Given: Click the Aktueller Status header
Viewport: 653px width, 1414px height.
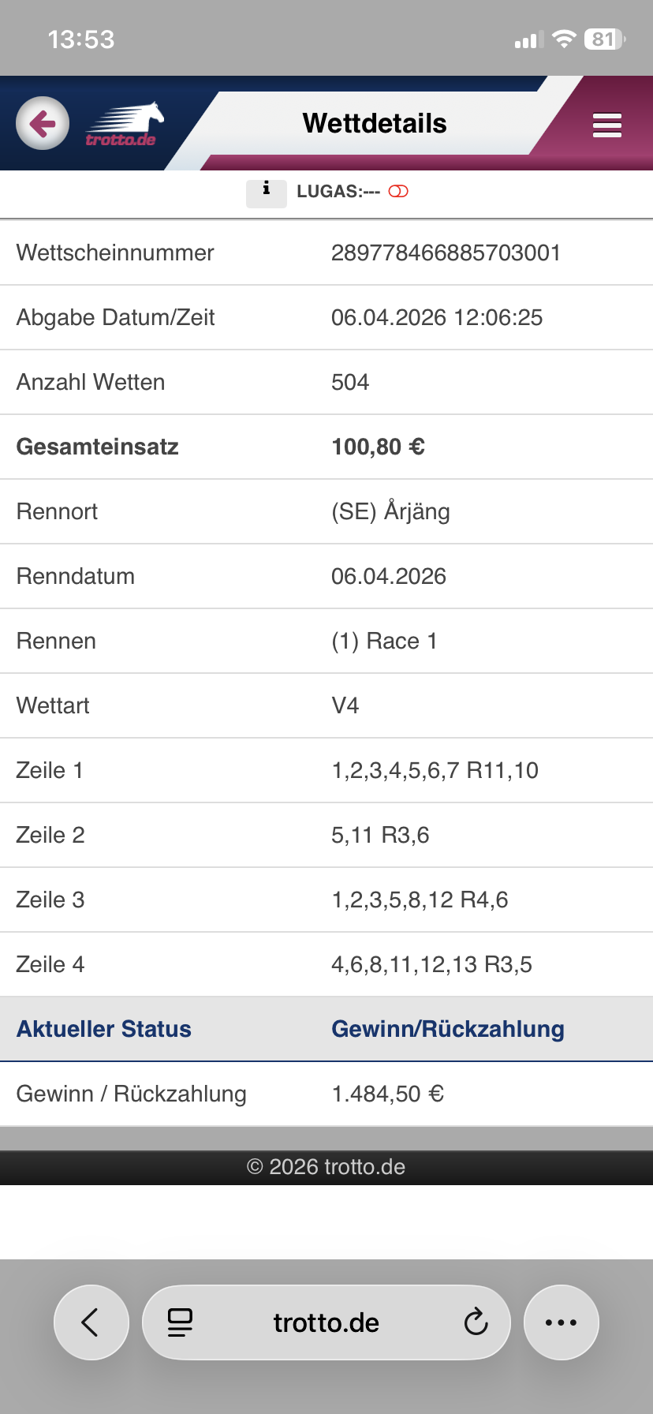Looking at the screenshot, I should pyautogui.click(x=104, y=1029).
